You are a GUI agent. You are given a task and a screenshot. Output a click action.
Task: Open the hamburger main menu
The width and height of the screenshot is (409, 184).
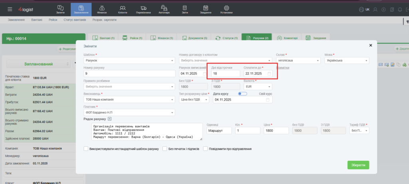10,10
